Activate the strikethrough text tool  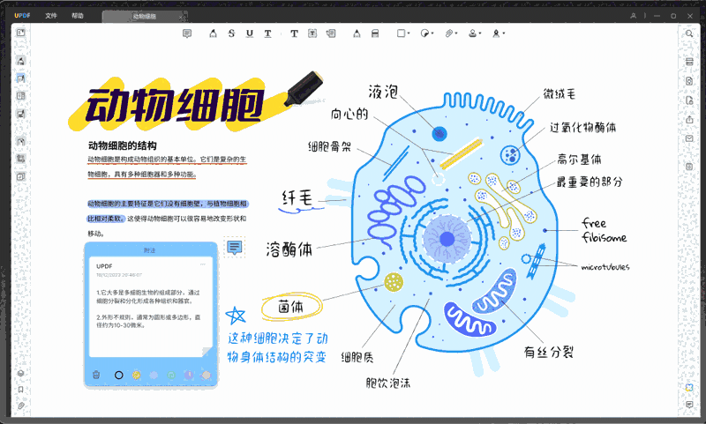pyautogui.click(x=231, y=33)
